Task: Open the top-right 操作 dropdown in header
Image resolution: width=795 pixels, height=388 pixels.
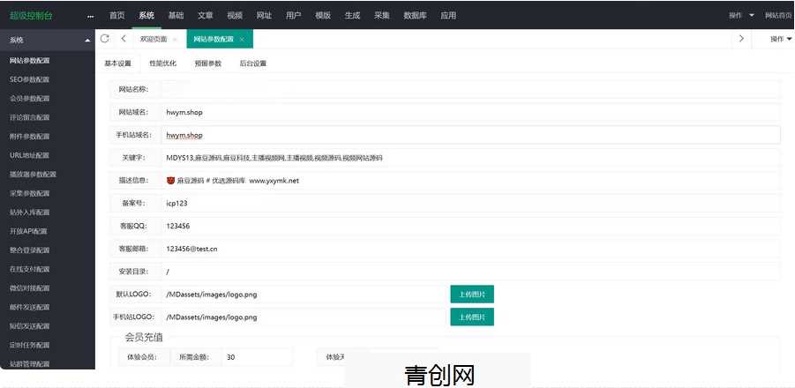Action: (x=741, y=16)
